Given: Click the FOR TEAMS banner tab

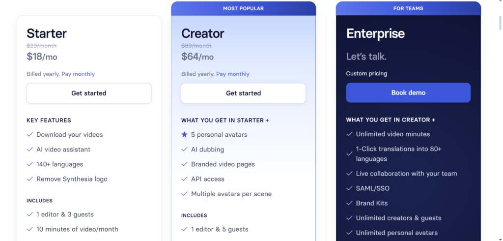Looking at the screenshot, I should (x=408, y=8).
